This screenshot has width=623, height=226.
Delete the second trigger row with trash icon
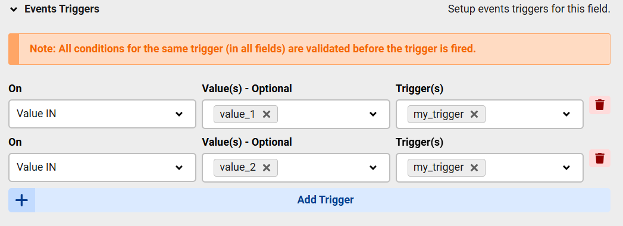click(600, 158)
